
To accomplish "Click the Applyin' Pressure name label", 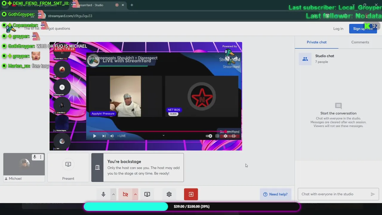I will coord(103,114).
